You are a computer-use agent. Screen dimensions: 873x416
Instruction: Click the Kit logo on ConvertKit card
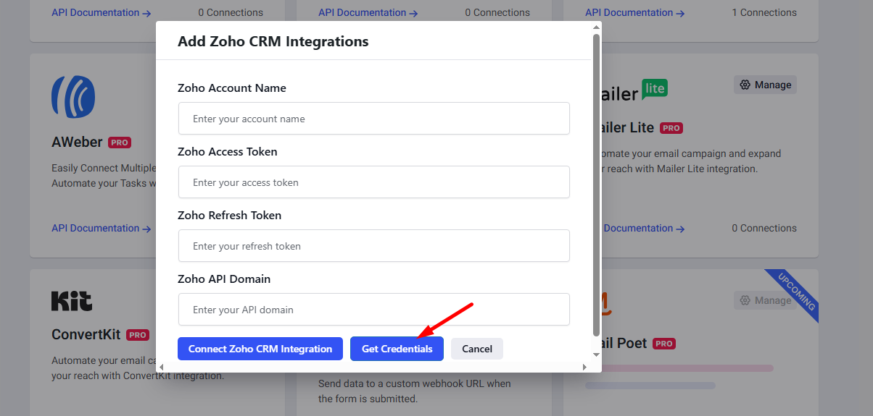(72, 301)
